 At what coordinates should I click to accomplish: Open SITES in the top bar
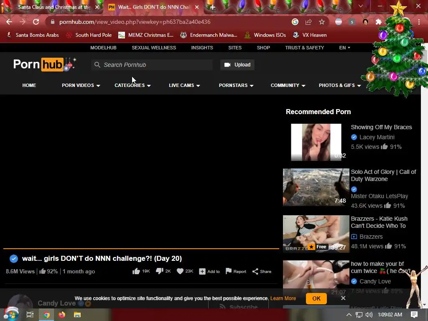[235, 48]
